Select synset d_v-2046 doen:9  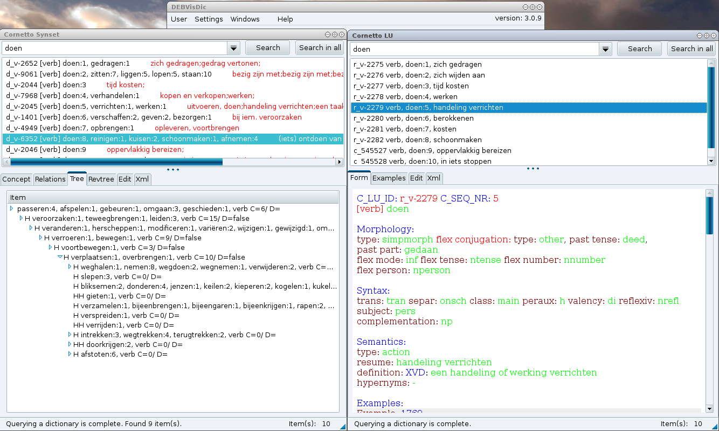click(173, 149)
